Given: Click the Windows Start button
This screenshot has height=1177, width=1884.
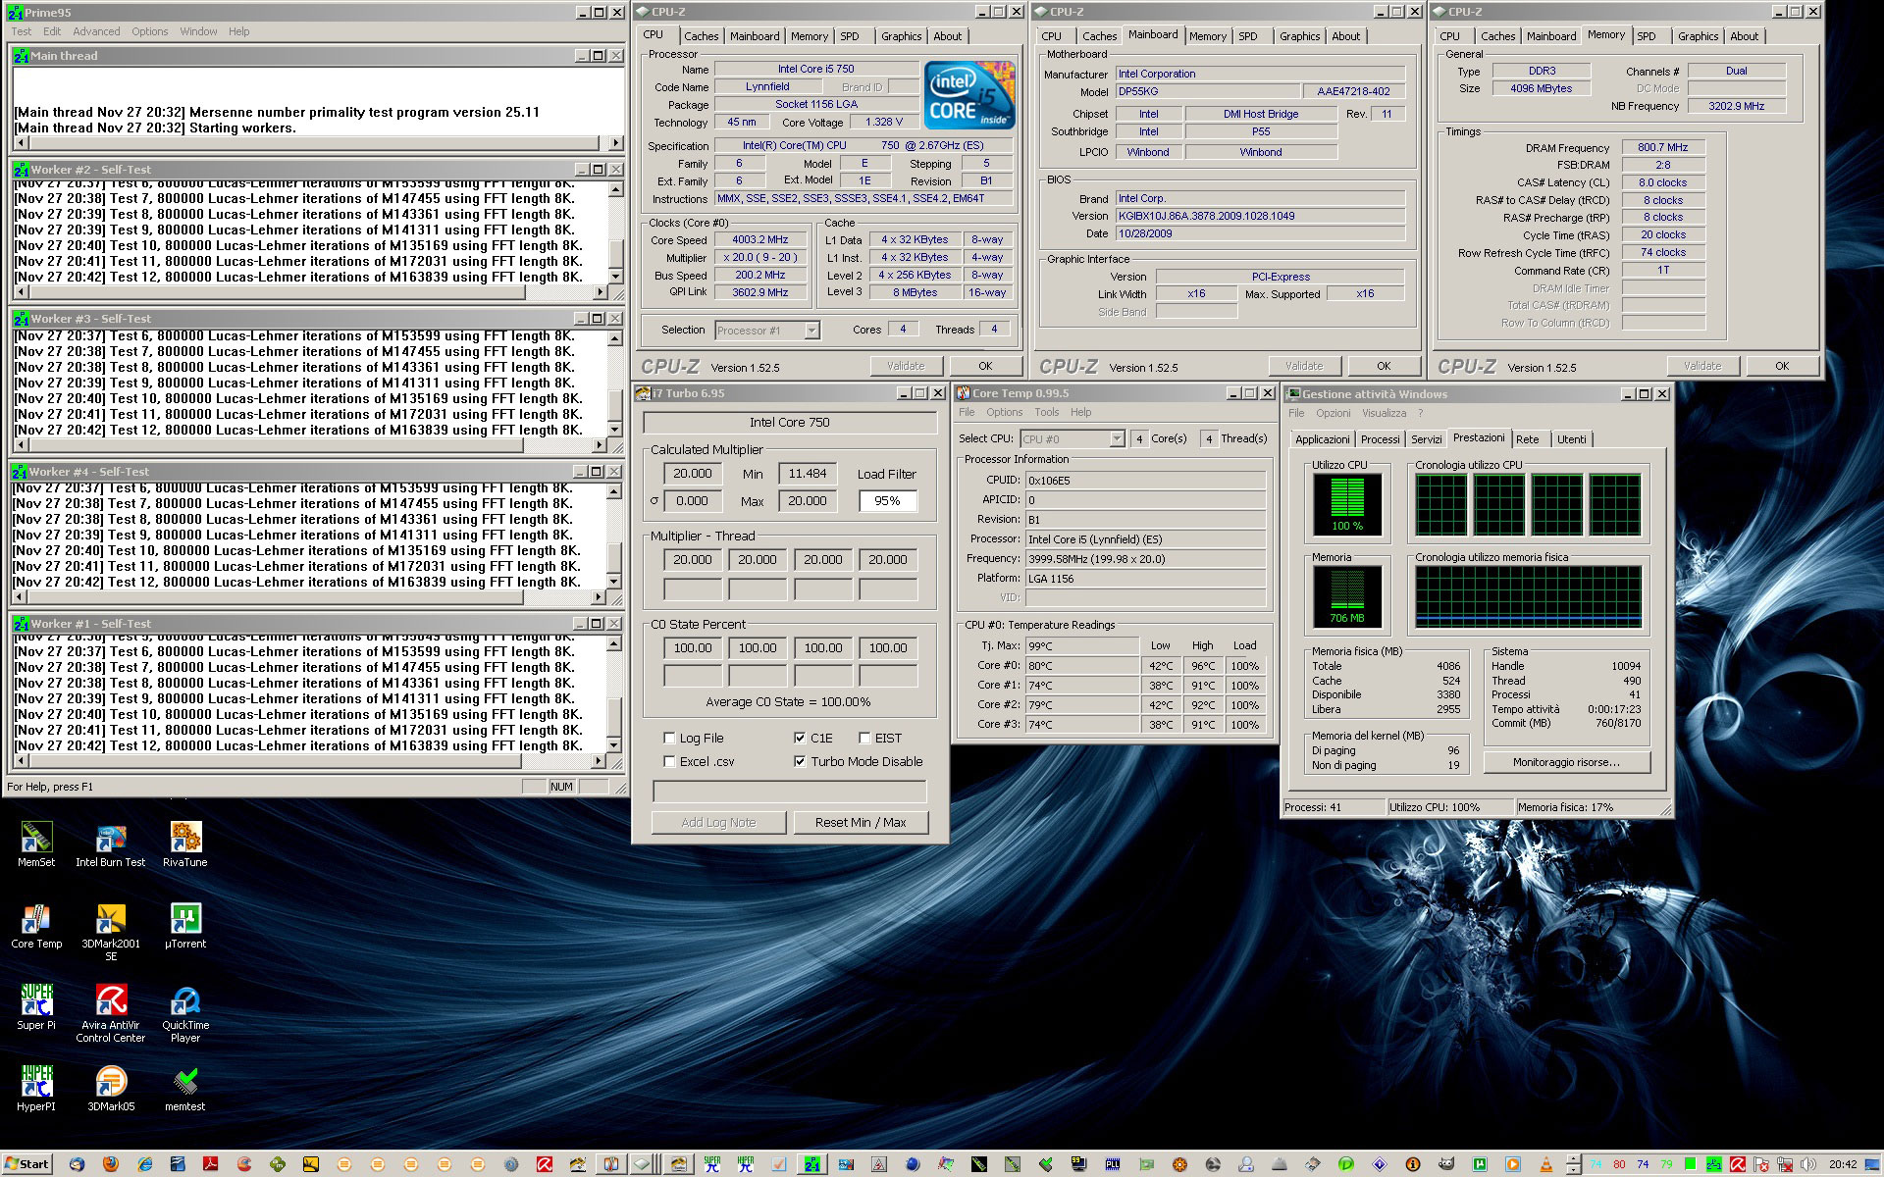Looking at the screenshot, I should [x=26, y=1164].
